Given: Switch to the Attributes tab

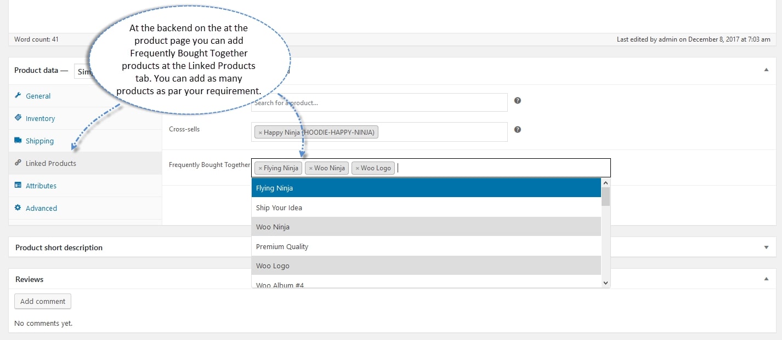Looking at the screenshot, I should 41,186.
